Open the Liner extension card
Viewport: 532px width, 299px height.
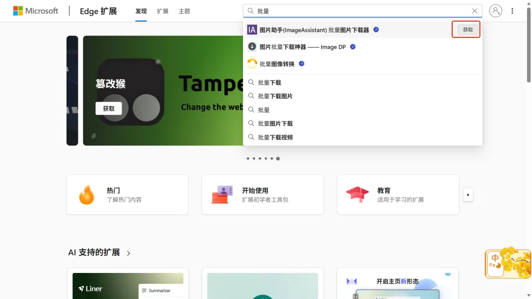(x=128, y=284)
